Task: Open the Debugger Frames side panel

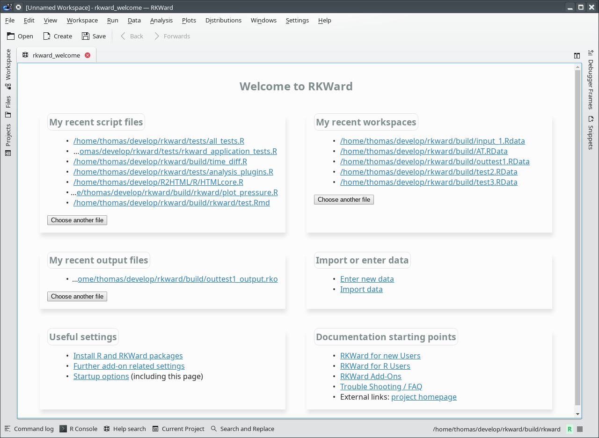Action: tap(591, 79)
